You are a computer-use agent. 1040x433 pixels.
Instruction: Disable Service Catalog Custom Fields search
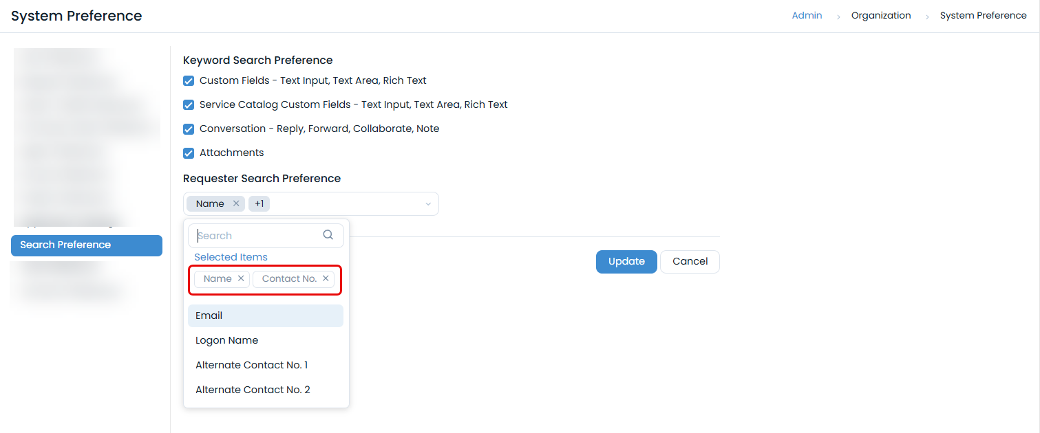coord(189,104)
